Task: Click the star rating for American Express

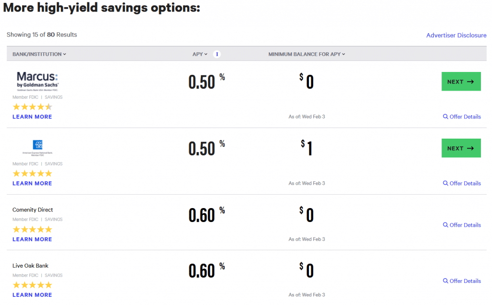Action: (32, 173)
